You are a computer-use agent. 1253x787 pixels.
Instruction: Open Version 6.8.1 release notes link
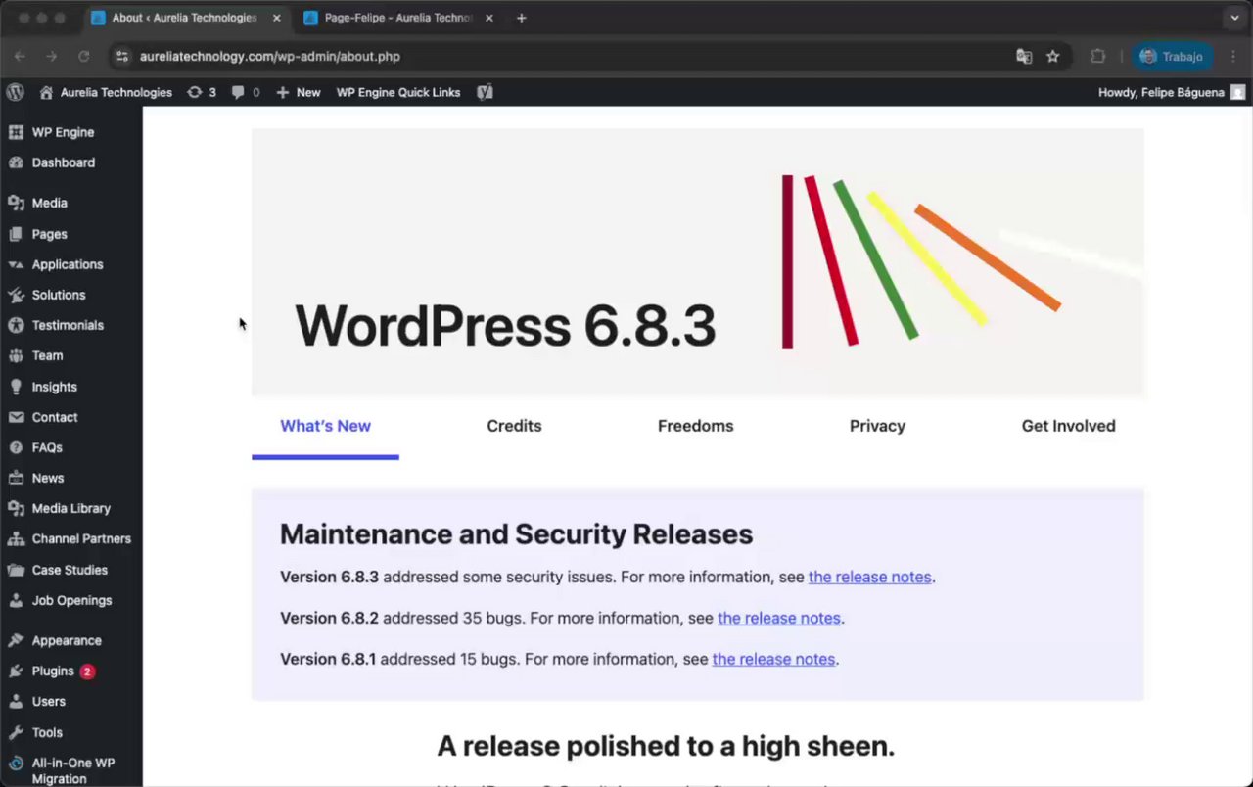[x=773, y=659]
